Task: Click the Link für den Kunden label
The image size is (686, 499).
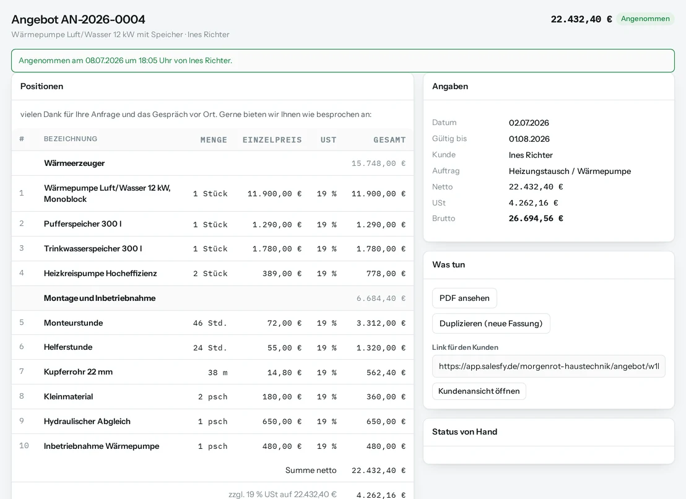Action: [x=465, y=347]
